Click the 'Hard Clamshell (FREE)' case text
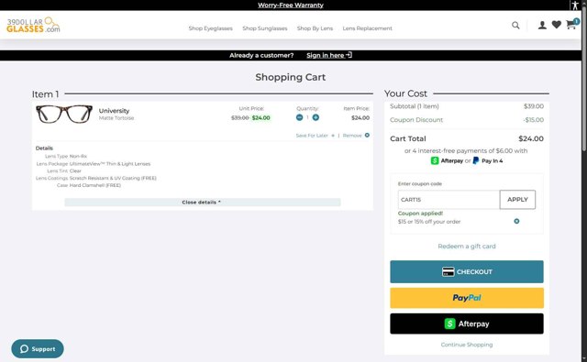This screenshot has width=587, height=362. point(95,185)
